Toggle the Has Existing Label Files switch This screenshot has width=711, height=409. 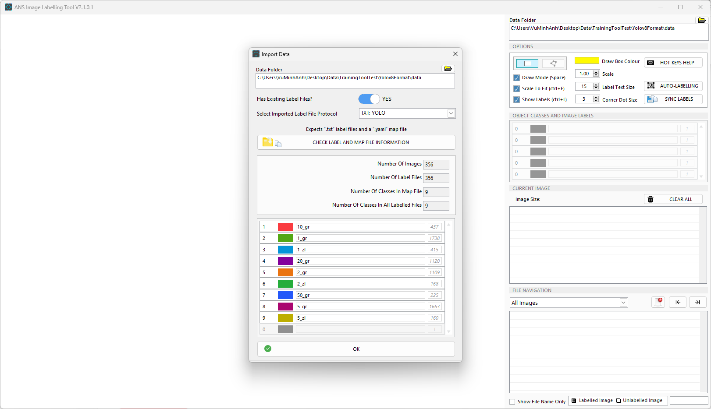click(369, 99)
